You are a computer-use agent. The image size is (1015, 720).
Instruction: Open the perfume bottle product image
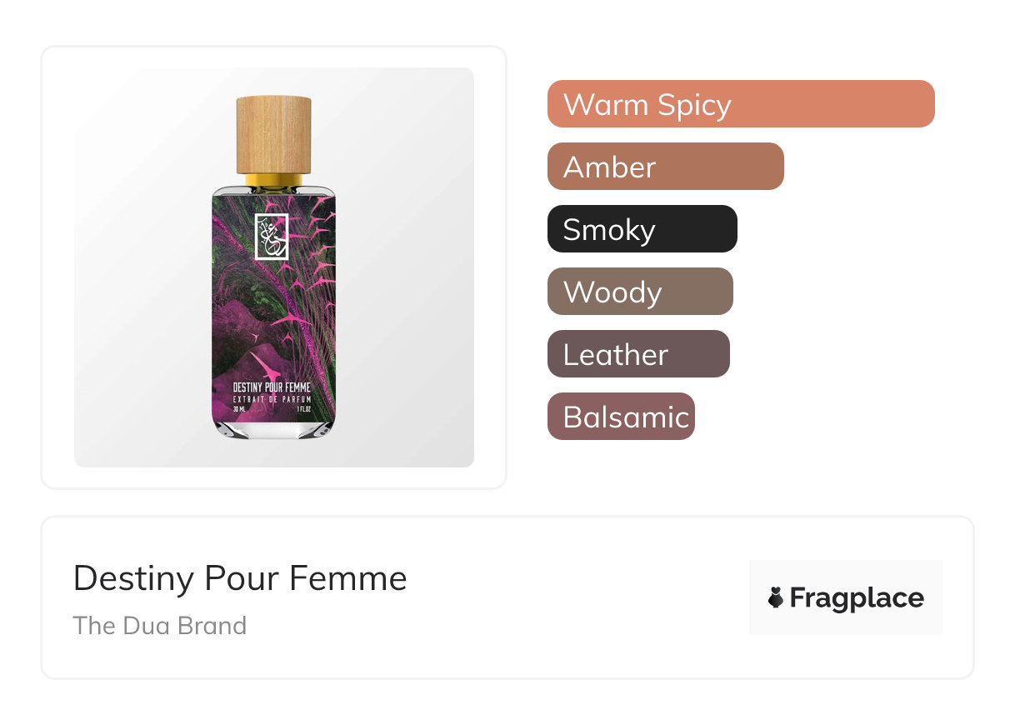click(274, 267)
